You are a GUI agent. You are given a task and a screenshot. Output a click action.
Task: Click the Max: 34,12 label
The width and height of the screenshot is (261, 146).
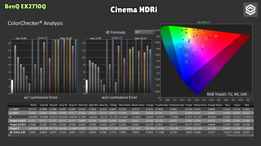[x=140, y=38]
